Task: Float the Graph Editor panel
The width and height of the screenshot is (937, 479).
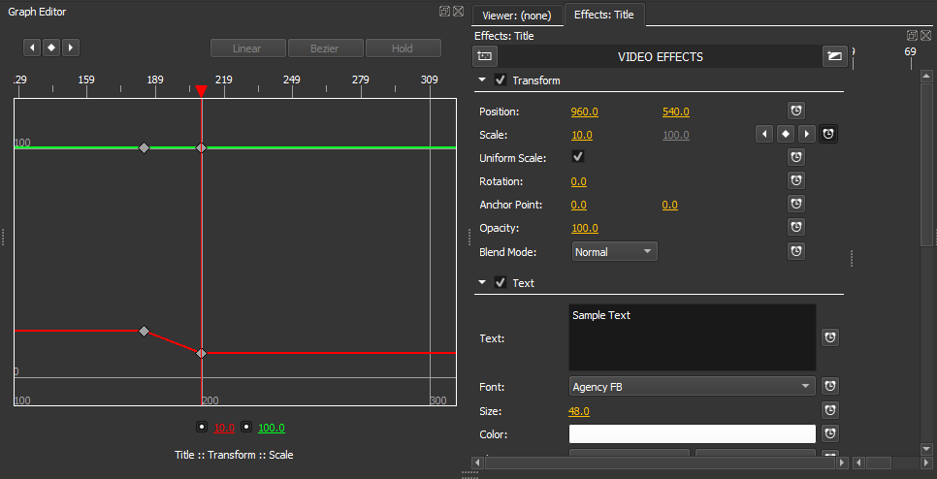Action: (x=444, y=11)
